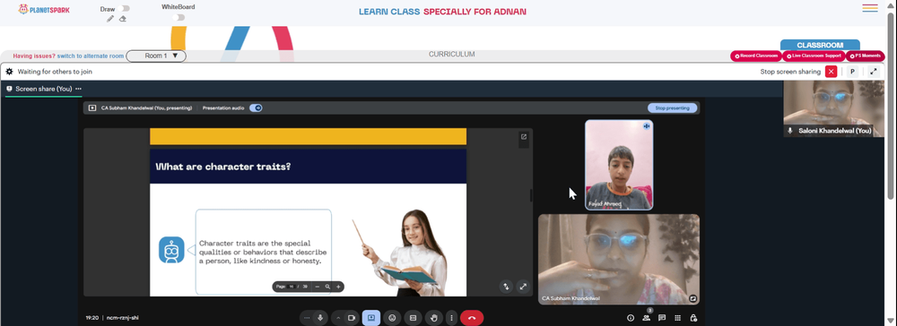Click 'What are character traits?' heading
Image resolution: width=897 pixels, height=326 pixels.
coord(223,167)
